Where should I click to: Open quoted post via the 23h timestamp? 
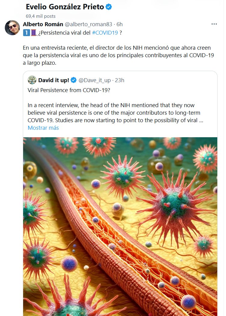[119, 80]
